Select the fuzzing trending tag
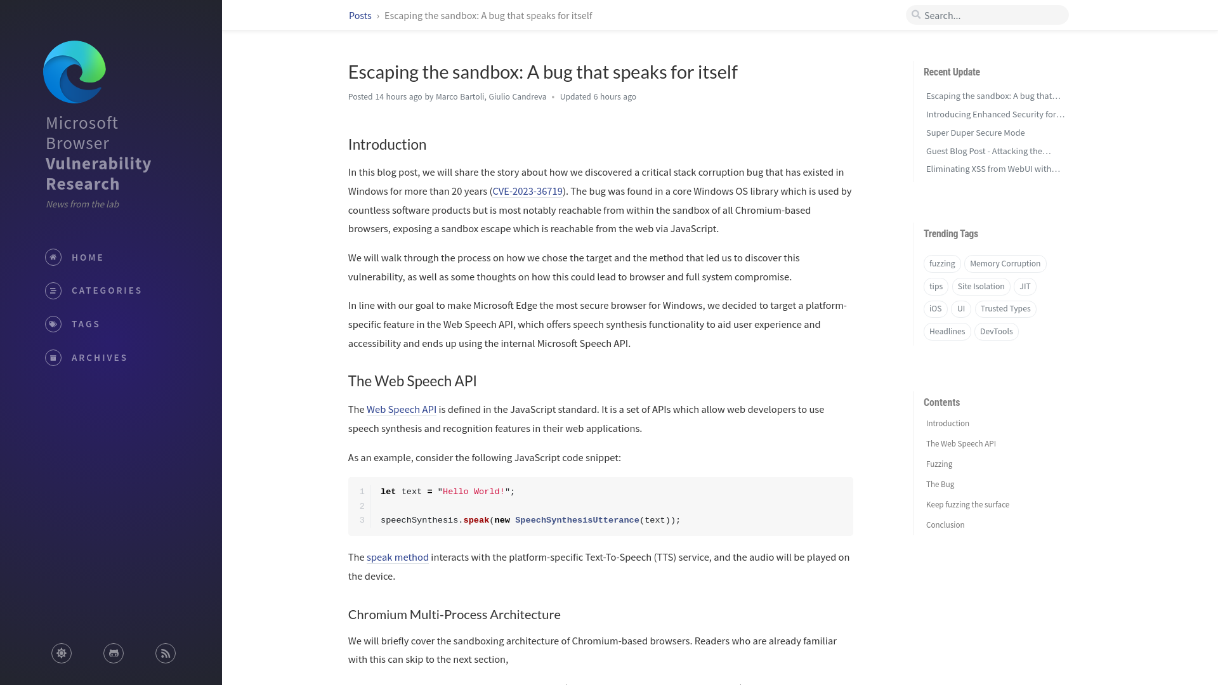The width and height of the screenshot is (1218, 685). click(942, 263)
